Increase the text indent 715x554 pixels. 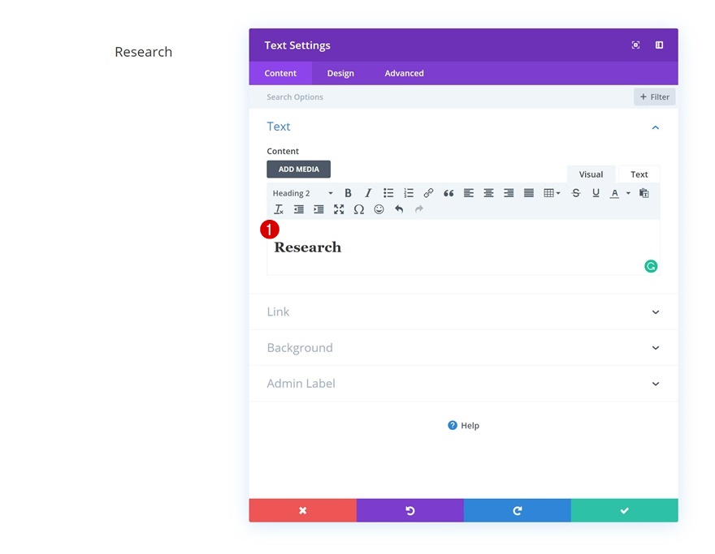318,209
